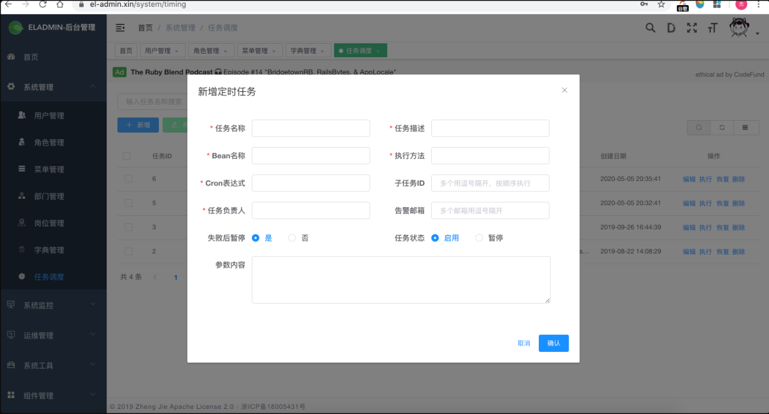Click the 确认 button to submit

[553, 343]
